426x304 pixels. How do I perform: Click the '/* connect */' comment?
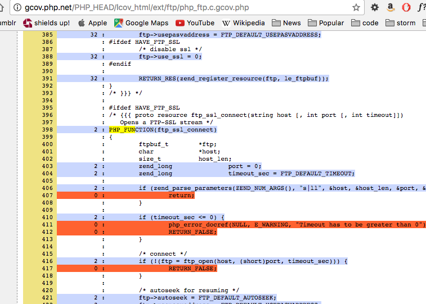coord(163,254)
